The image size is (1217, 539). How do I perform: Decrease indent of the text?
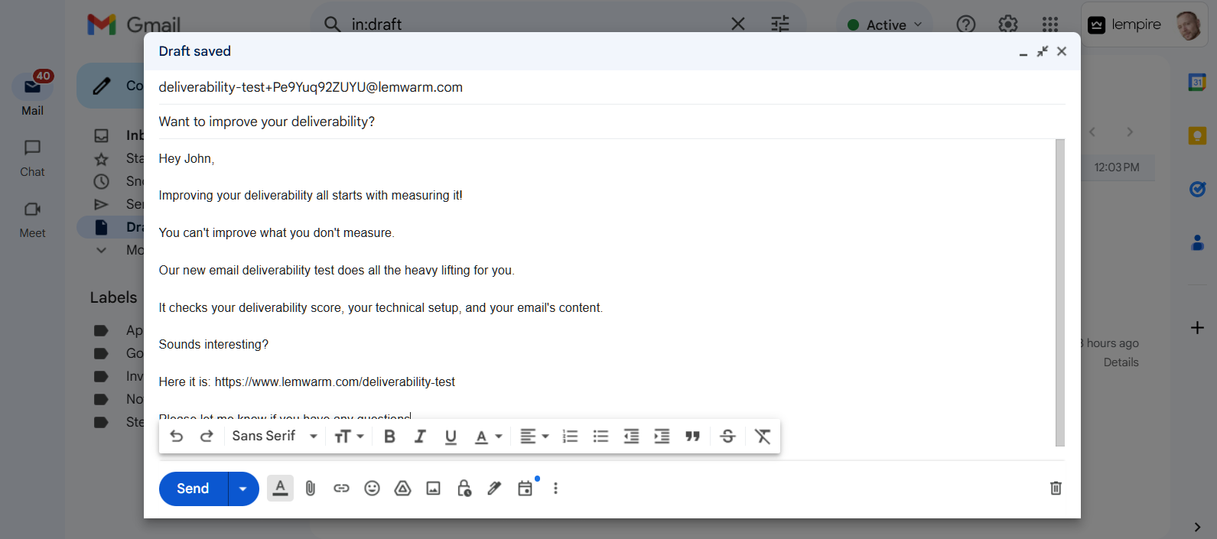(x=631, y=436)
